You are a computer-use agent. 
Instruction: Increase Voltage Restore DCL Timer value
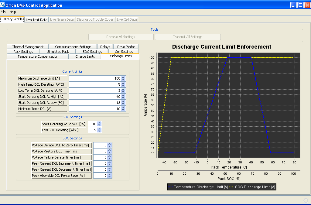tap(110, 150)
